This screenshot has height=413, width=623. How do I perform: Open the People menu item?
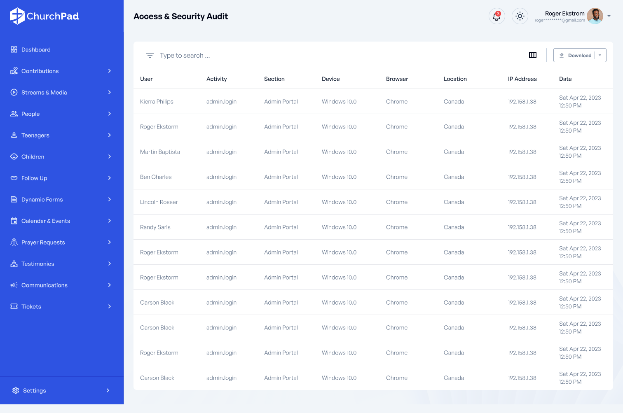click(30, 114)
